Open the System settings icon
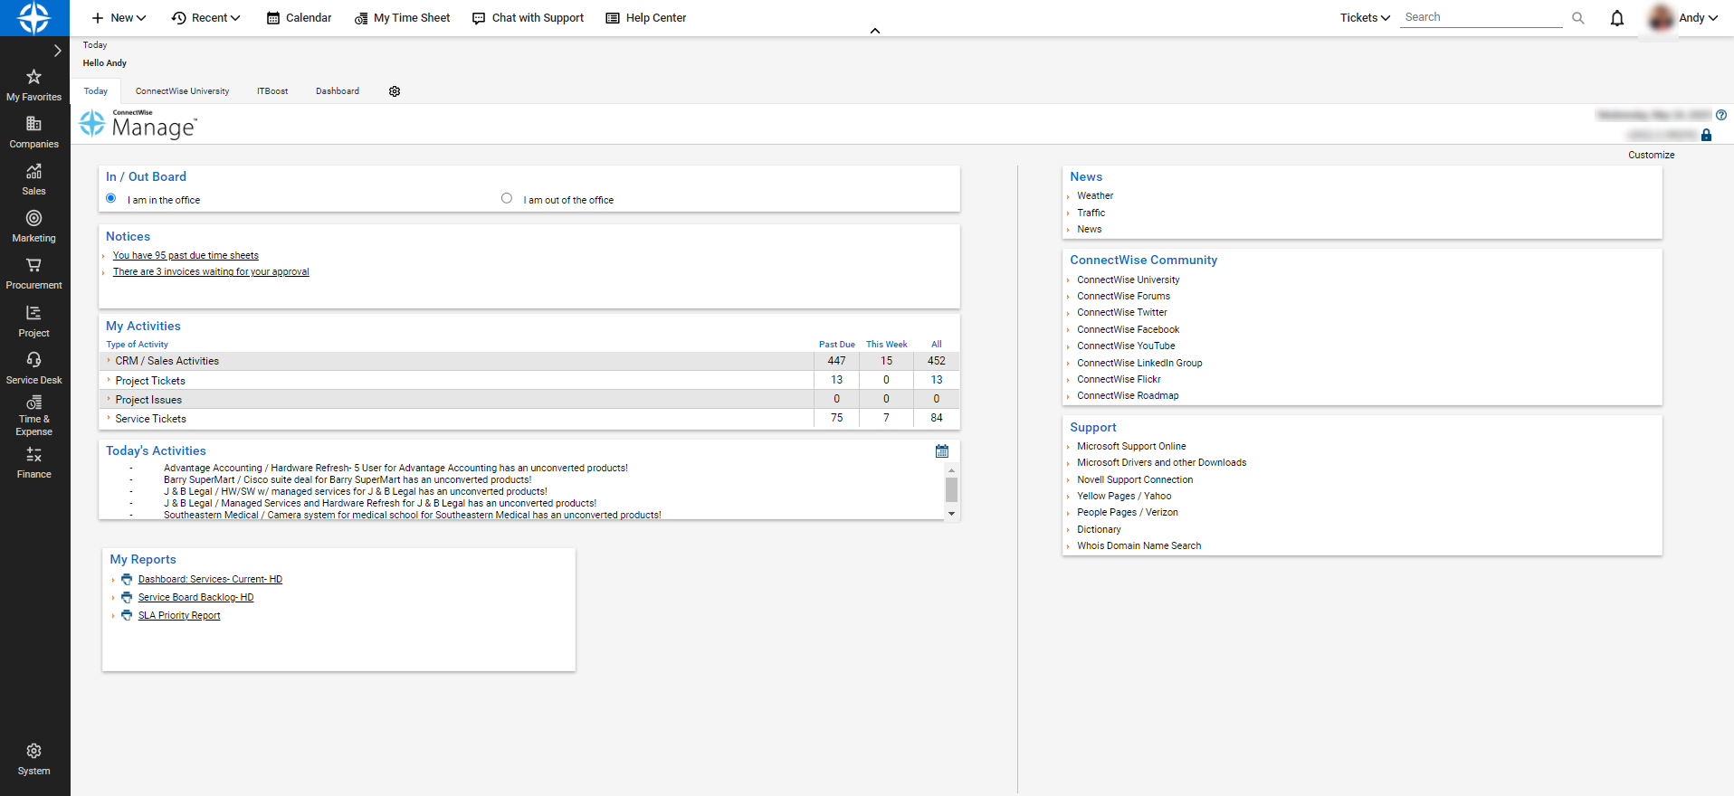Viewport: 1734px width, 796px height. pyautogui.click(x=33, y=752)
